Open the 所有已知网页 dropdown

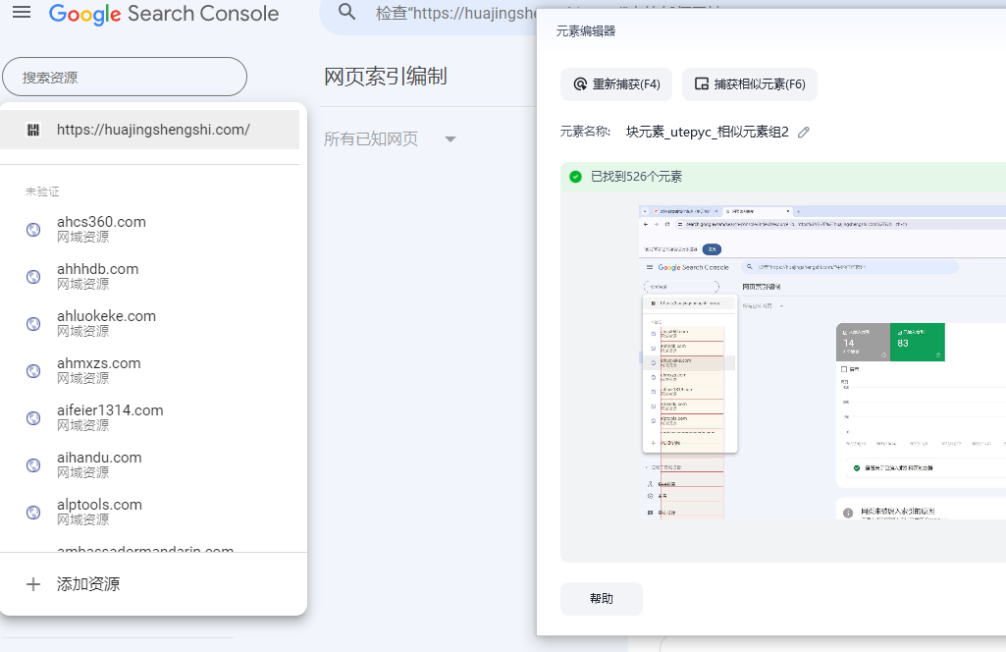390,138
